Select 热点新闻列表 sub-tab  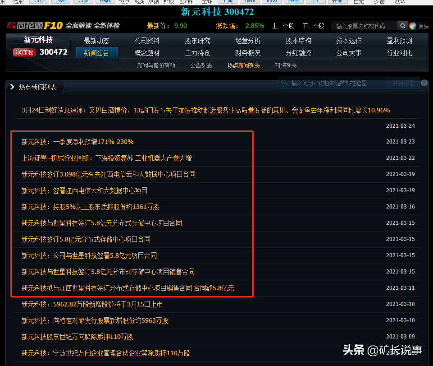(243, 65)
